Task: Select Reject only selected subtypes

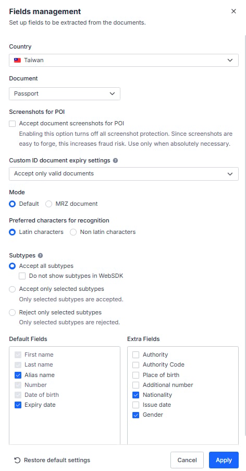Action: click(13, 313)
